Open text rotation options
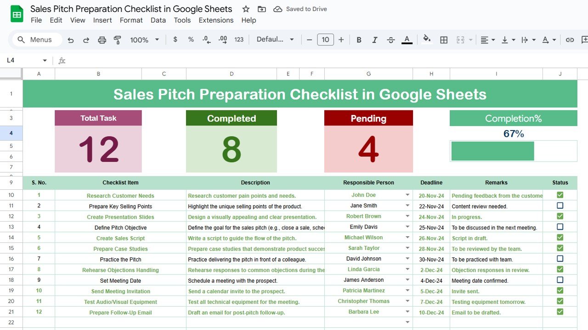This screenshot has height=330, width=588. [x=549, y=40]
